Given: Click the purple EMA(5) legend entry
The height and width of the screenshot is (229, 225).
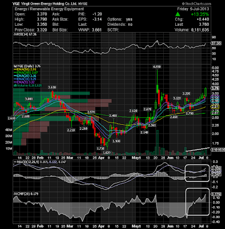Looking at the screenshot, I should (x=24, y=82).
